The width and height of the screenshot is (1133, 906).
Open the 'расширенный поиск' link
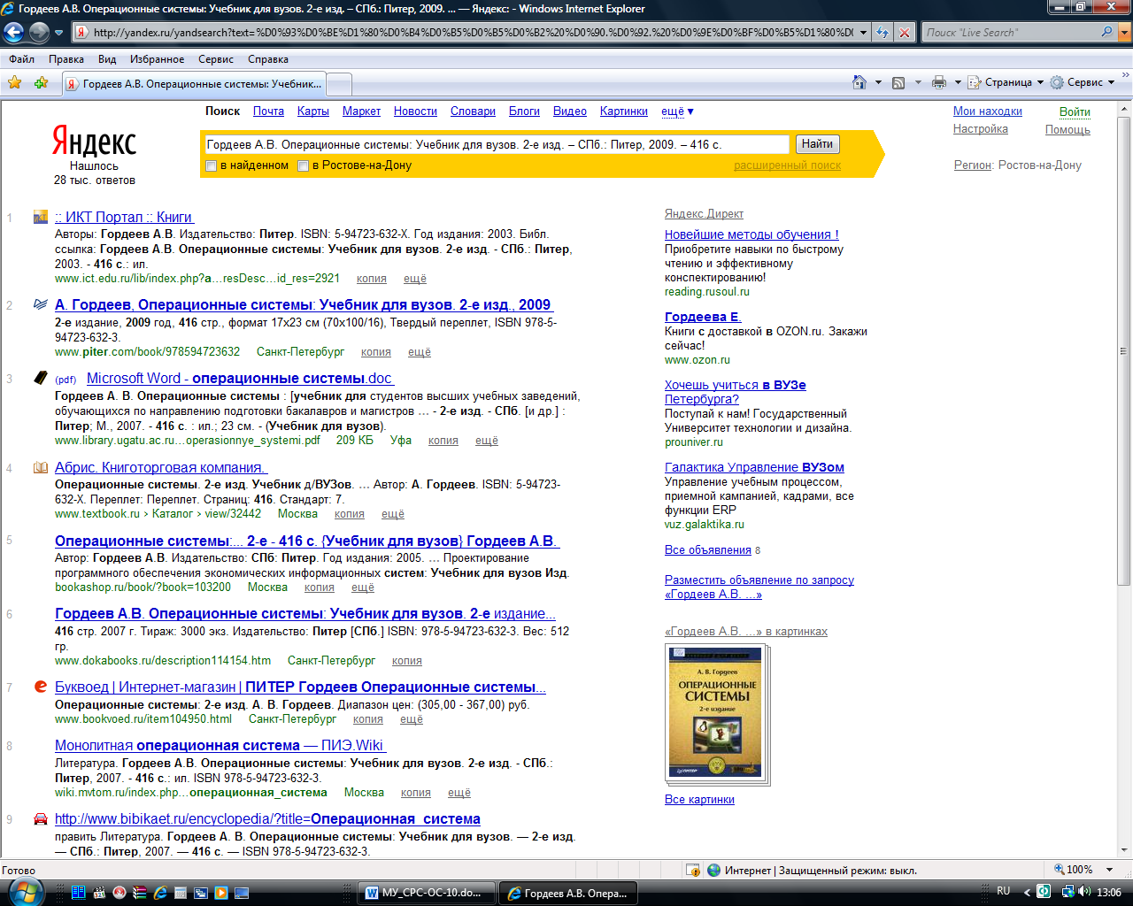coord(787,165)
